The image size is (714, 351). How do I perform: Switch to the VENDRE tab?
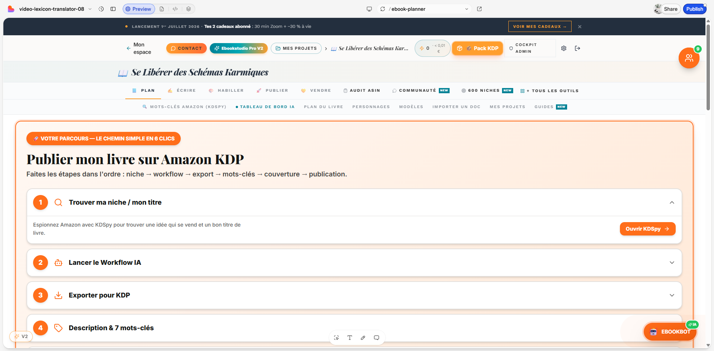(x=316, y=91)
